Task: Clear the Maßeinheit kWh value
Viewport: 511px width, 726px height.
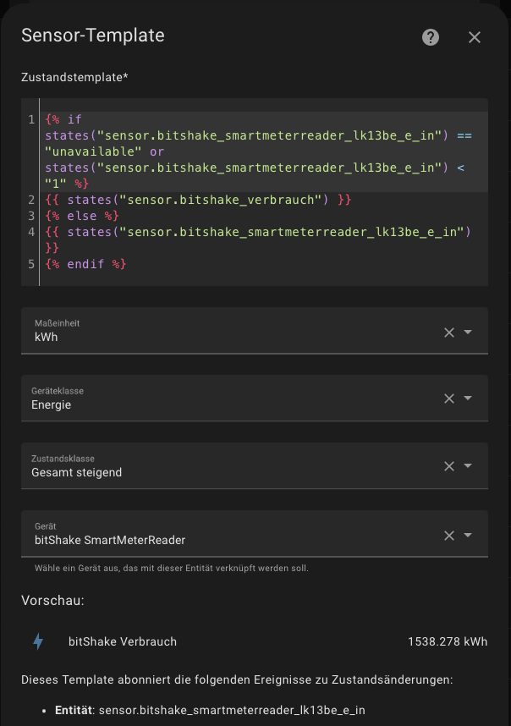Action: click(x=449, y=333)
